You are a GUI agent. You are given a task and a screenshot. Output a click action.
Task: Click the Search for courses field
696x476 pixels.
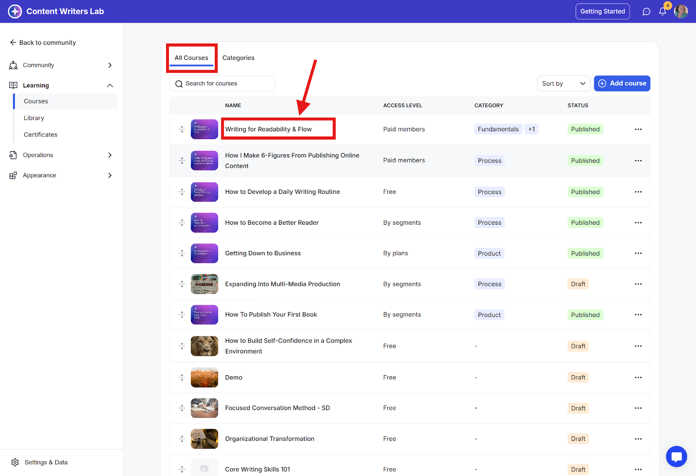pos(222,83)
